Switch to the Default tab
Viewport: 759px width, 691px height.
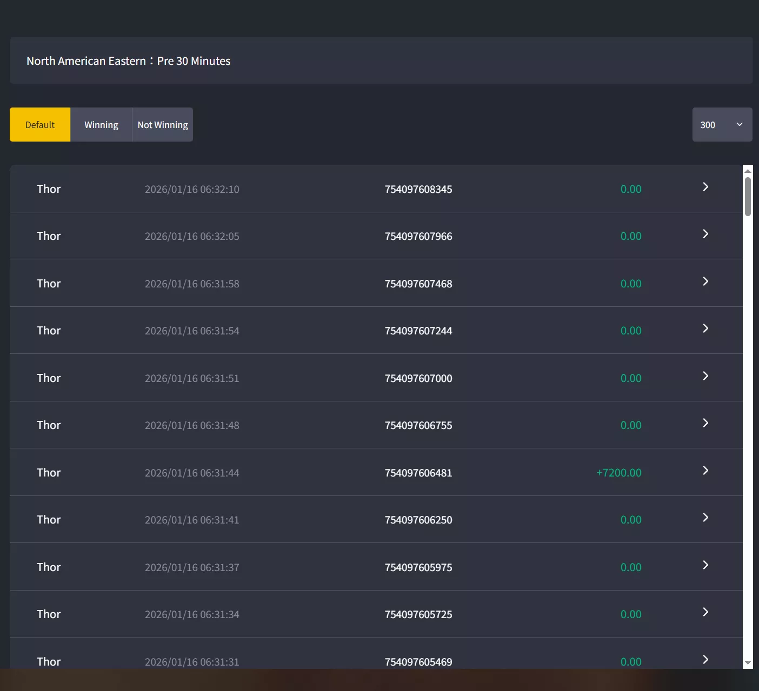(40, 125)
